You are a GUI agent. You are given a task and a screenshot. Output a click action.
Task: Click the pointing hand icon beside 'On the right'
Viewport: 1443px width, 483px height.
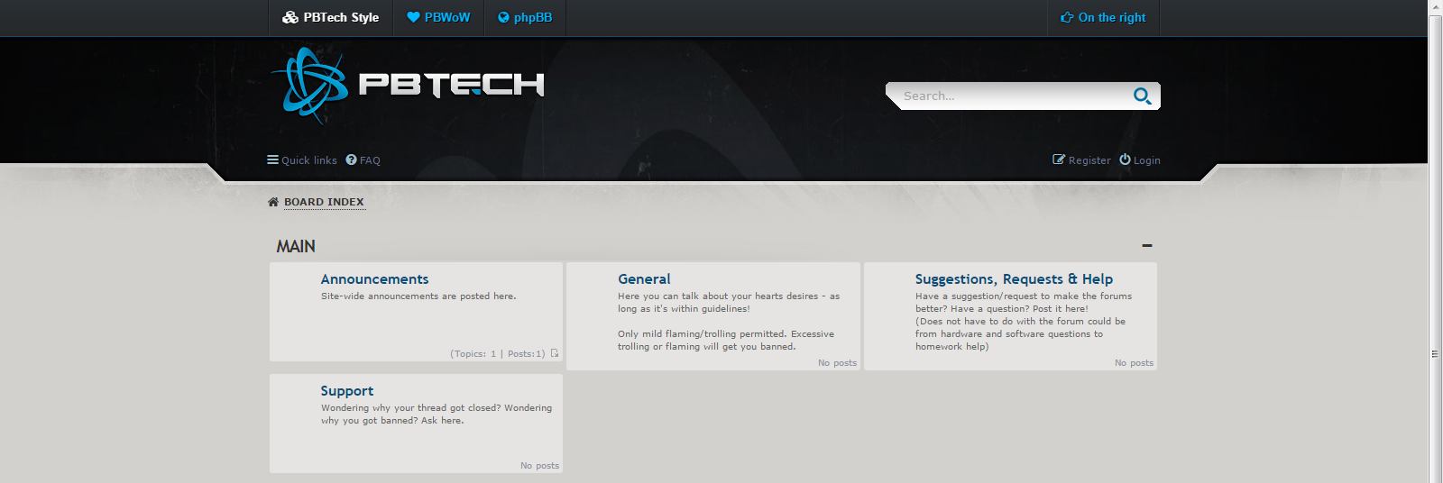coord(1067,17)
